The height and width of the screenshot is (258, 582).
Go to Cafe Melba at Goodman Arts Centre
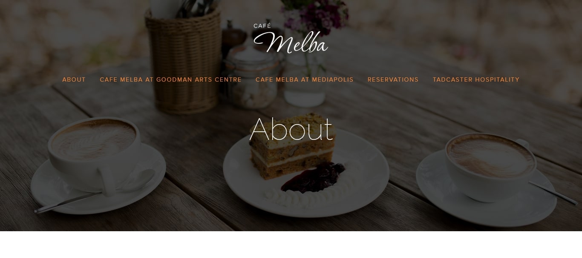point(171,79)
